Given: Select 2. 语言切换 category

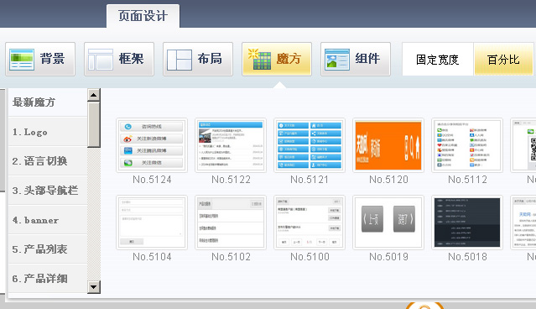Looking at the screenshot, I should [x=48, y=161].
